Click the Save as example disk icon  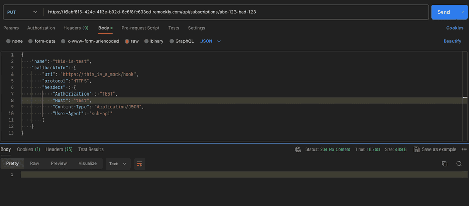416,149
